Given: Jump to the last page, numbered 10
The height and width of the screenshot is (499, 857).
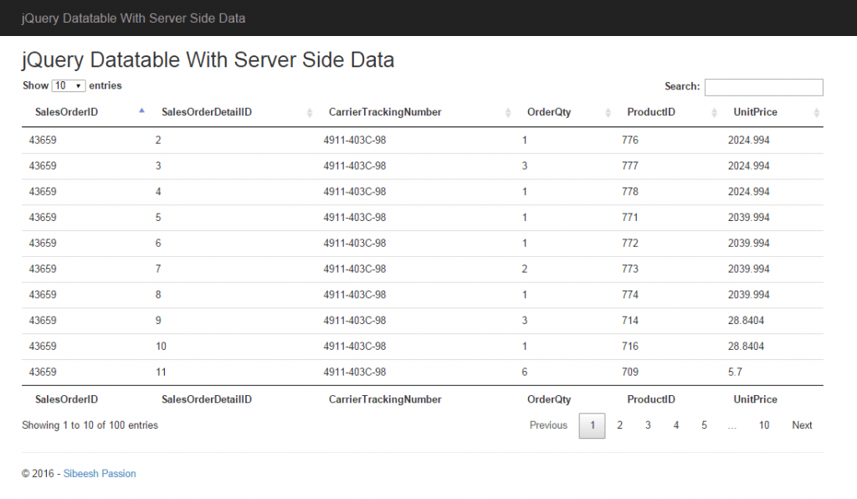Looking at the screenshot, I should pyautogui.click(x=764, y=425).
